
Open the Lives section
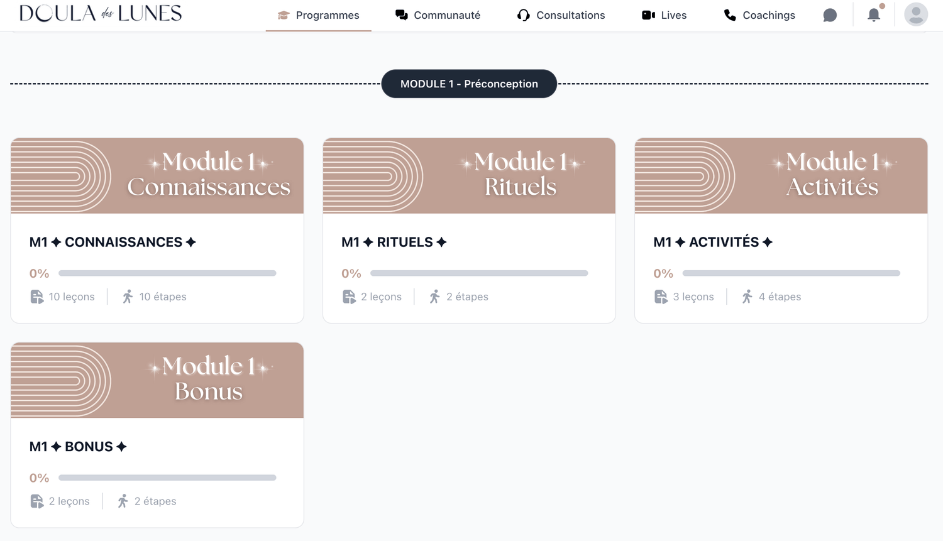click(x=664, y=15)
